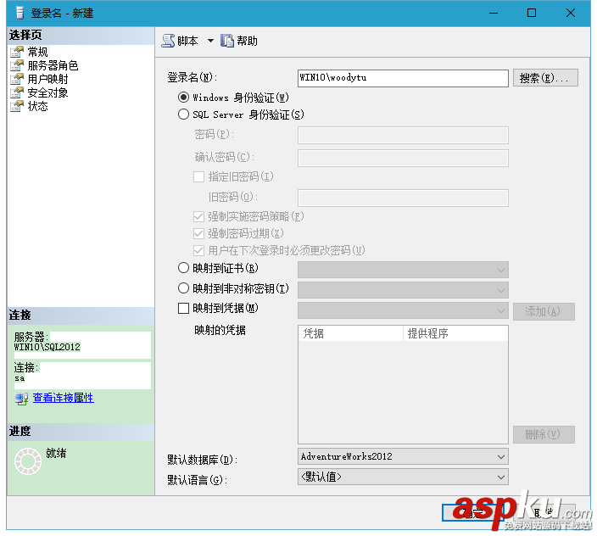Screen dimensions: 597x536
Task: Select 映射到非对称密钥 radio button
Action: [x=183, y=288]
